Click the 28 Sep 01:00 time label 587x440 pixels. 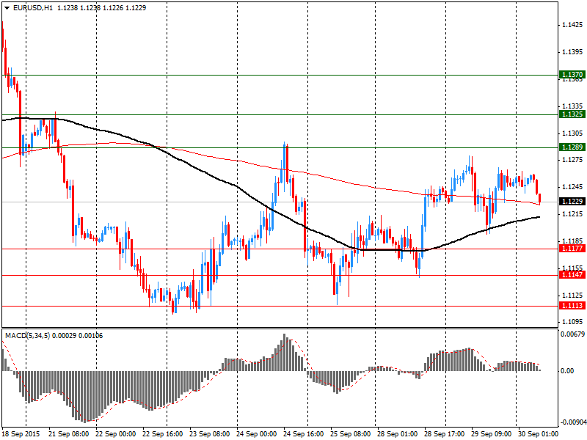pyautogui.click(x=398, y=434)
